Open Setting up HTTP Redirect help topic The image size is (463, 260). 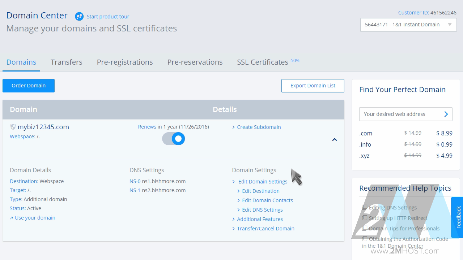(398, 218)
